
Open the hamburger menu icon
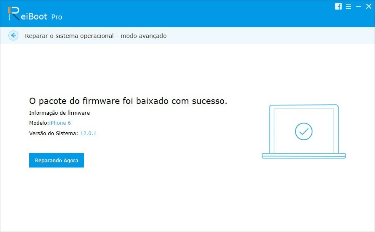348,6
